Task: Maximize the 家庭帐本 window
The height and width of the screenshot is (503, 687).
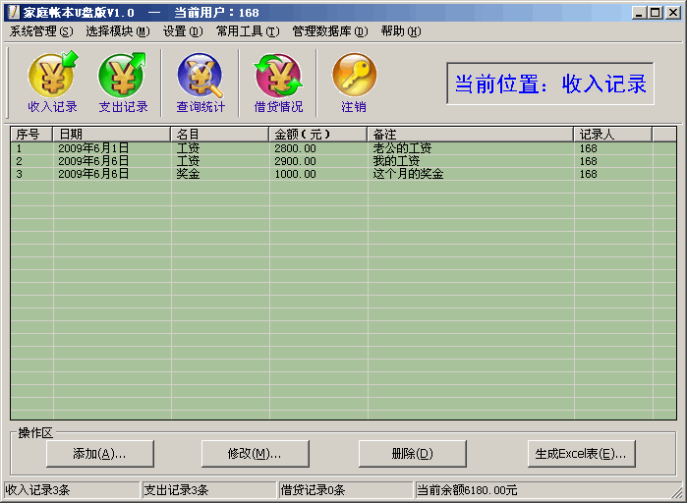Action: click(656, 13)
